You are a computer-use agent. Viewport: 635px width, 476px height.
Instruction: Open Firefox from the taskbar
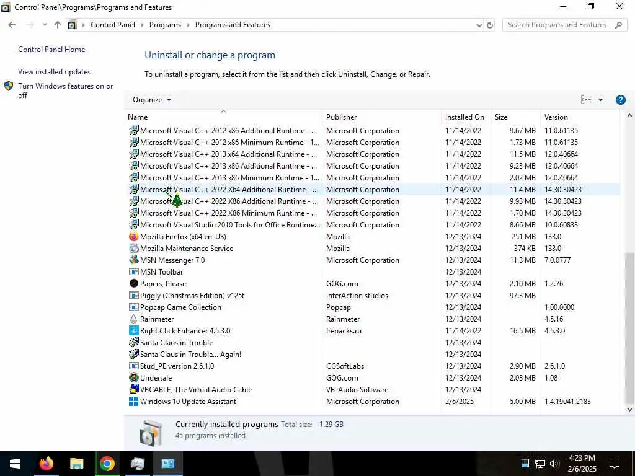click(x=46, y=464)
